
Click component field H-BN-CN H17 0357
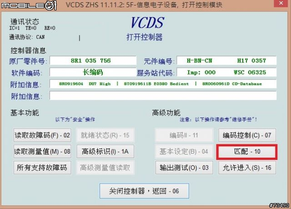(x=226, y=60)
